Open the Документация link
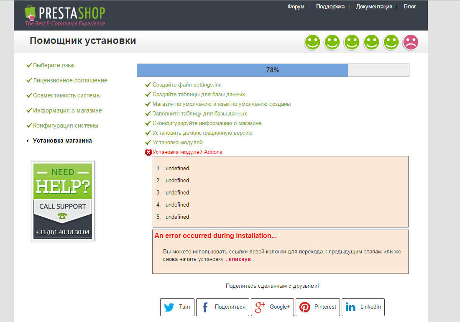The width and height of the screenshot is (460, 322). [x=374, y=7]
